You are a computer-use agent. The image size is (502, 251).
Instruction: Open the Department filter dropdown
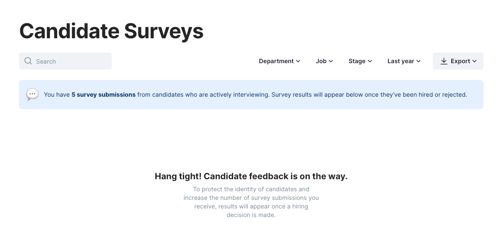pyautogui.click(x=280, y=61)
